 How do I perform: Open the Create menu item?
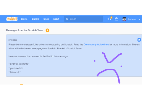coord(24,19)
